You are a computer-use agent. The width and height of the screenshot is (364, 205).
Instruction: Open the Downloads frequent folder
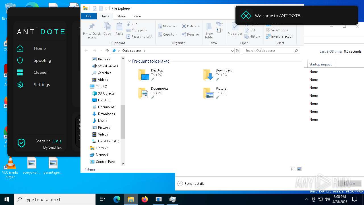[x=218, y=75]
